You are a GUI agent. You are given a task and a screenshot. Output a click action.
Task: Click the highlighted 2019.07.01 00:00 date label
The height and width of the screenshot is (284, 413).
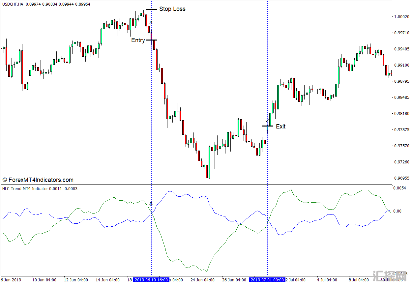click(267, 280)
